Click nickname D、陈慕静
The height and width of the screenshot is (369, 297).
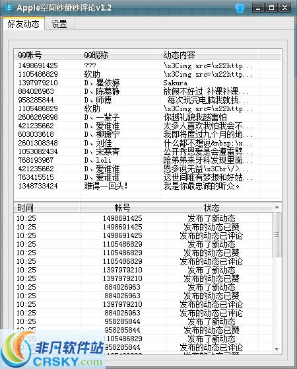click(102, 91)
